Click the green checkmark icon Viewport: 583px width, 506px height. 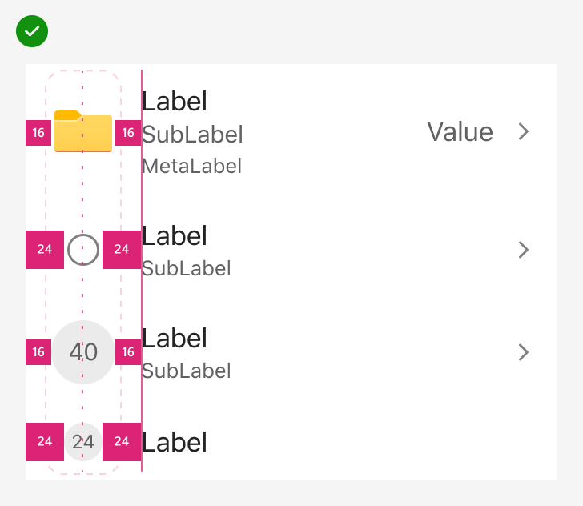point(32,31)
